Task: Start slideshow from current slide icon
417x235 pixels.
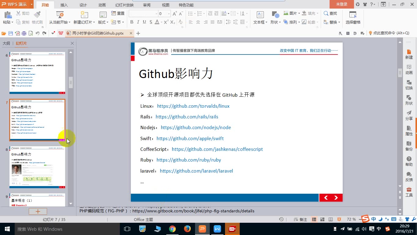Action: pos(60,15)
